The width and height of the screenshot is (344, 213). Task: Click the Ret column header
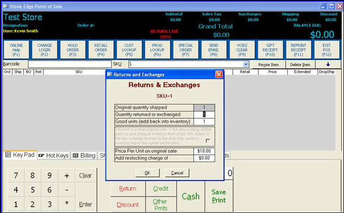coord(38,72)
